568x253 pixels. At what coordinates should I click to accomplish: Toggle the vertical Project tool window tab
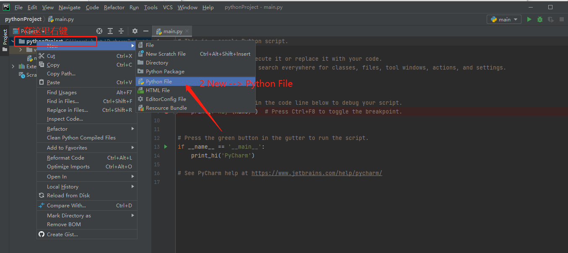click(x=5, y=37)
